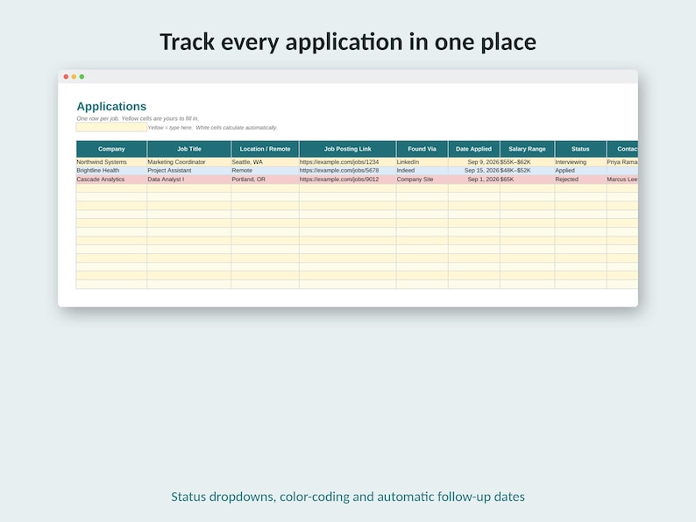Image resolution: width=696 pixels, height=522 pixels.
Task: Click the Seattle, WA location cell
Action: tap(265, 162)
